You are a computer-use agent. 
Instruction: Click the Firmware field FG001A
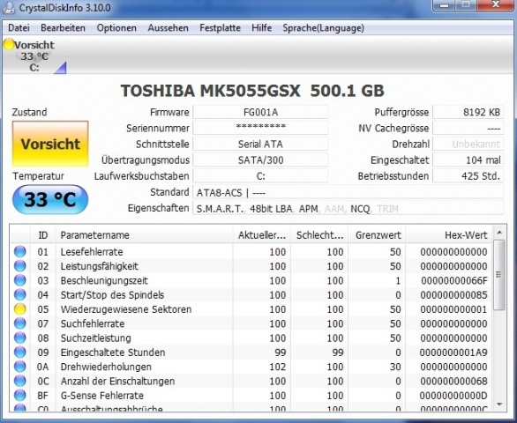(260, 112)
